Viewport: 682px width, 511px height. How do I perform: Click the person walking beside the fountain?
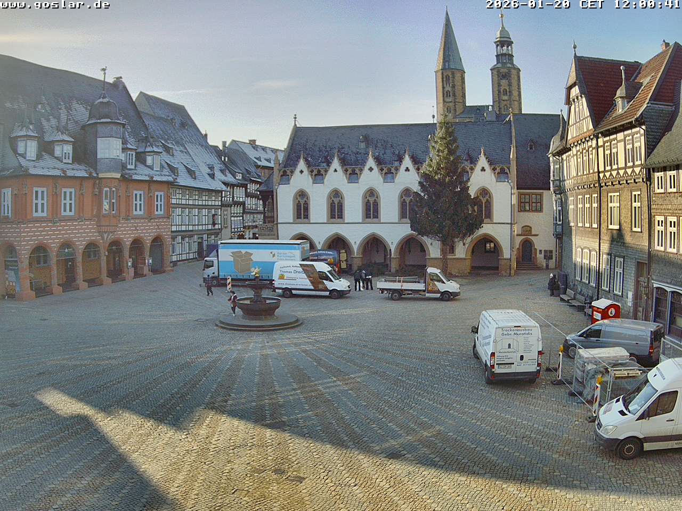click(x=233, y=303)
